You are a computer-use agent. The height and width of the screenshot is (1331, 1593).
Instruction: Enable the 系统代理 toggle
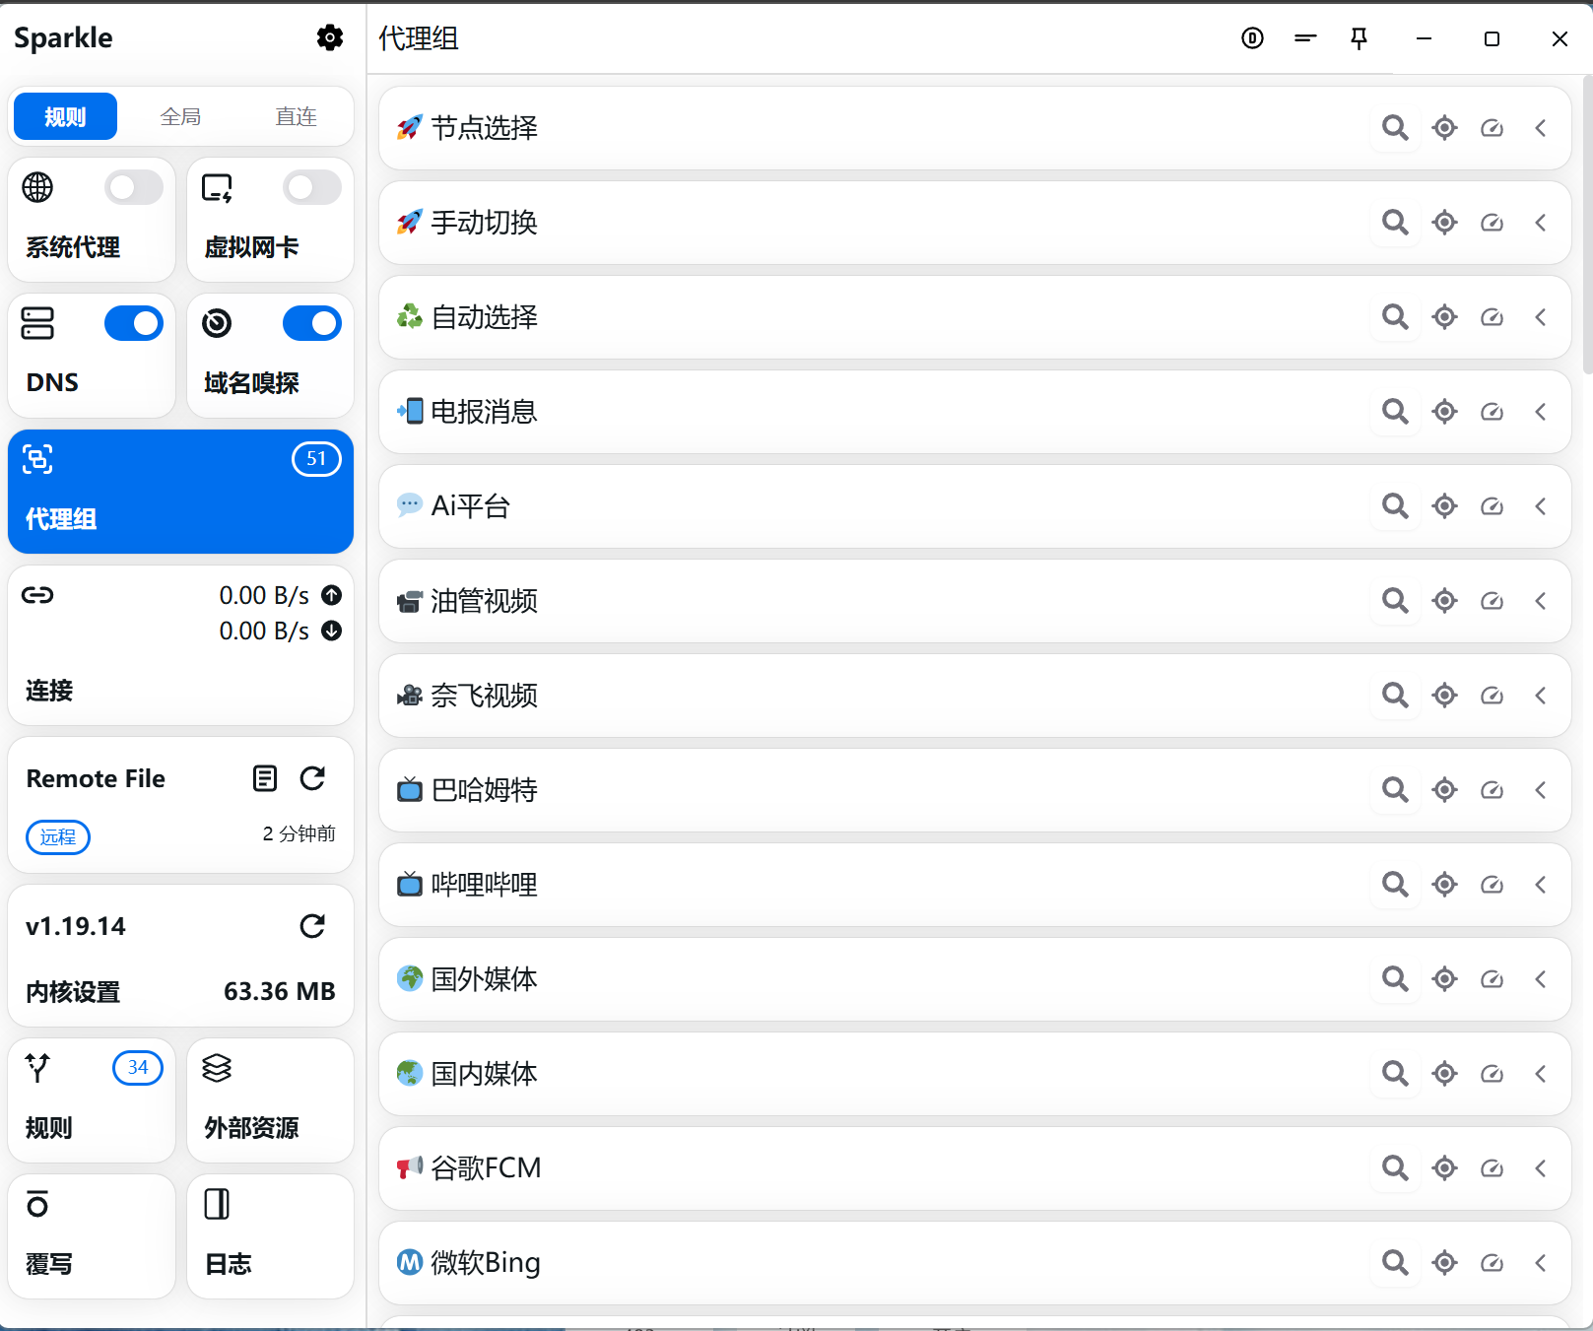tap(133, 187)
